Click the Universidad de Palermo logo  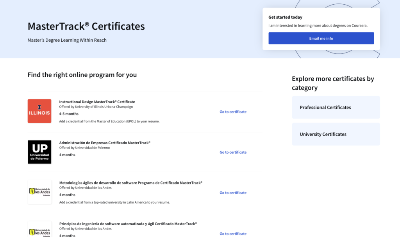[x=39, y=152]
